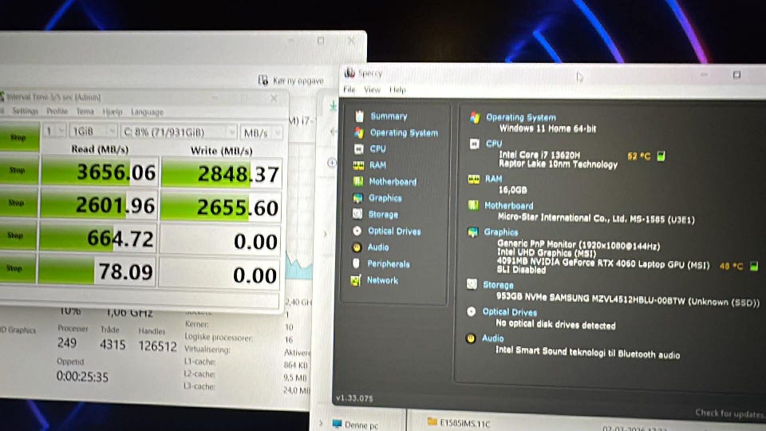Click 'Windows 11 Home 64-bit' text
Screen dimensions: 766x431
click(547, 129)
